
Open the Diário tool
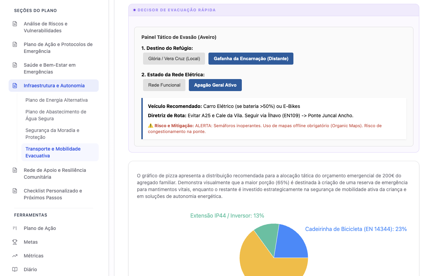[x=54, y=269]
